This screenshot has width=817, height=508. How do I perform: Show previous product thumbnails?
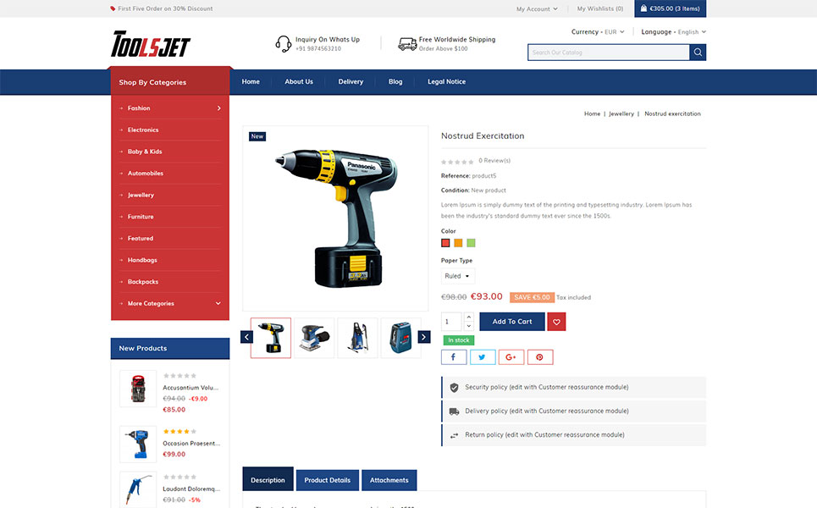coord(246,337)
